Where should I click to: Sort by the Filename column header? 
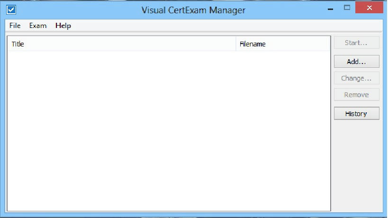pyautogui.click(x=283, y=44)
